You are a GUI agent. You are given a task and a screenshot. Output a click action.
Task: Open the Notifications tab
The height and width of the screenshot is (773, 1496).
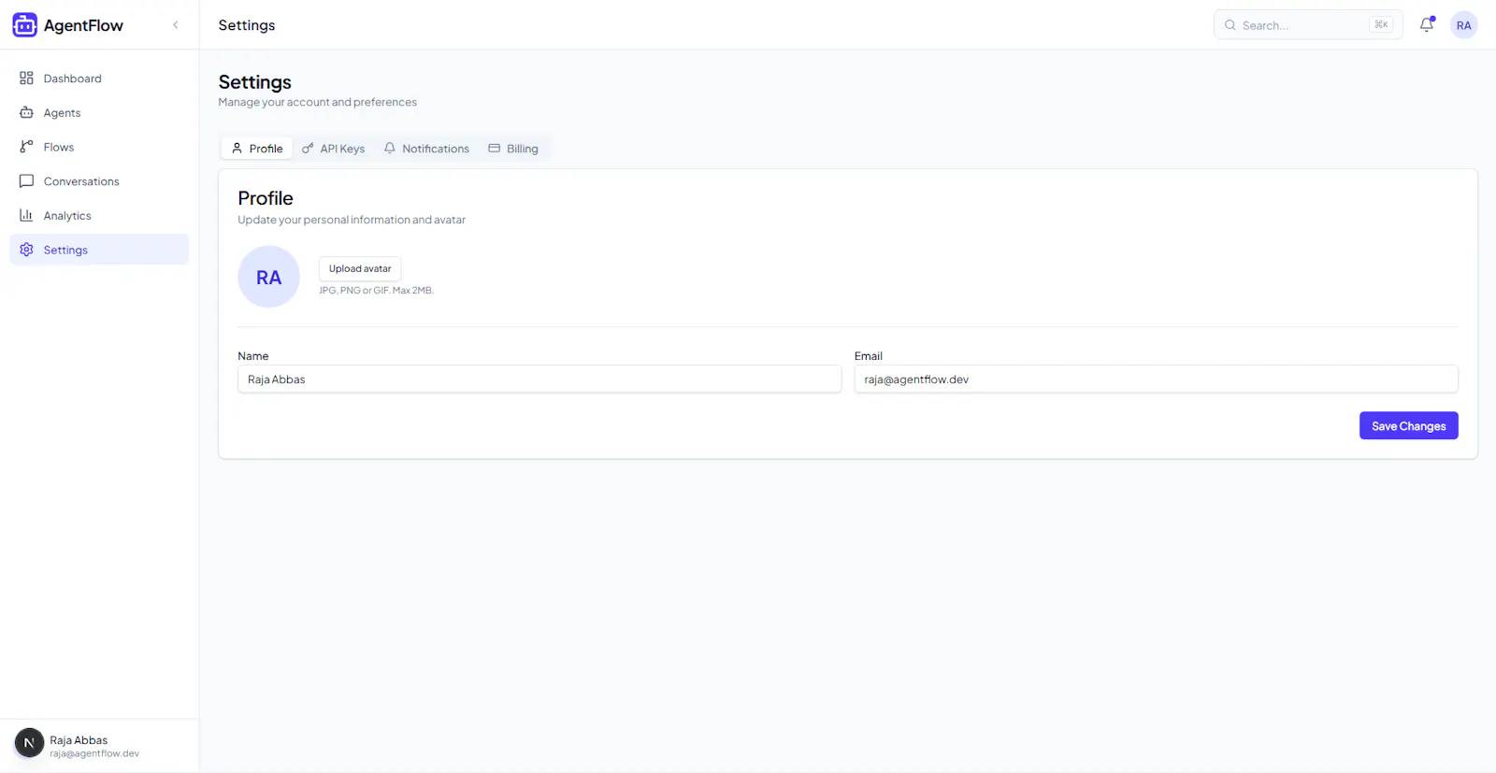[427, 149]
